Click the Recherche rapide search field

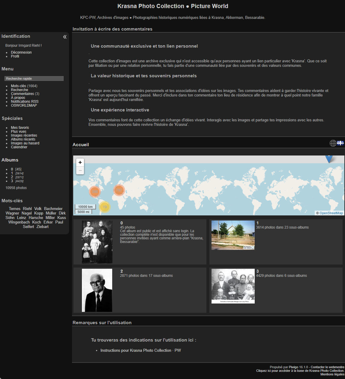click(x=34, y=78)
